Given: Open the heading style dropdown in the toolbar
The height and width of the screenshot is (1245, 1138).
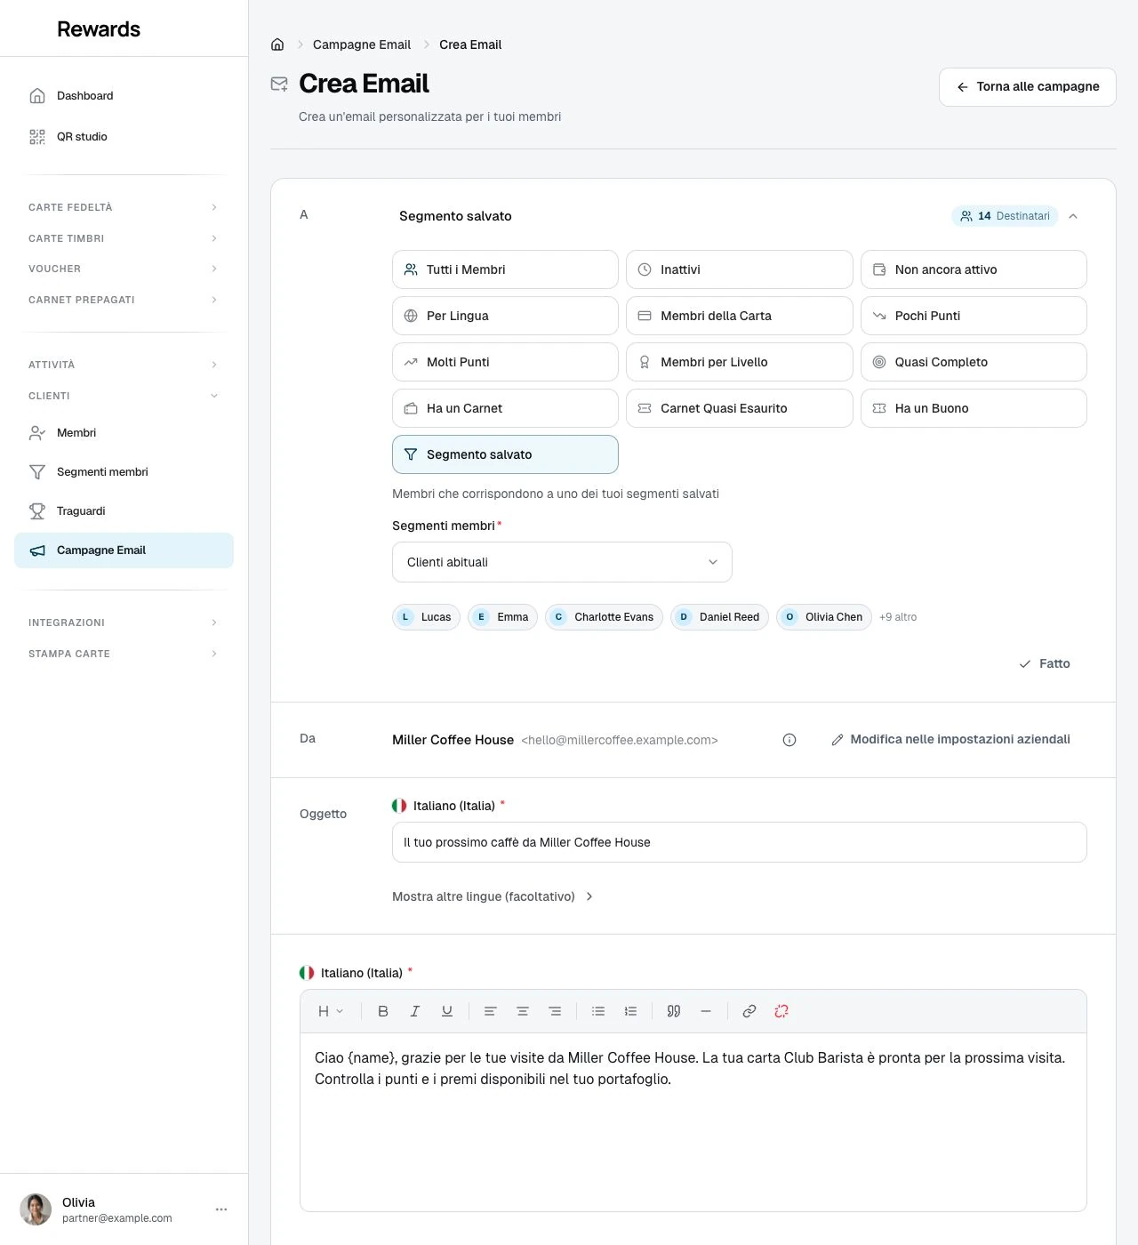Looking at the screenshot, I should (x=331, y=1011).
